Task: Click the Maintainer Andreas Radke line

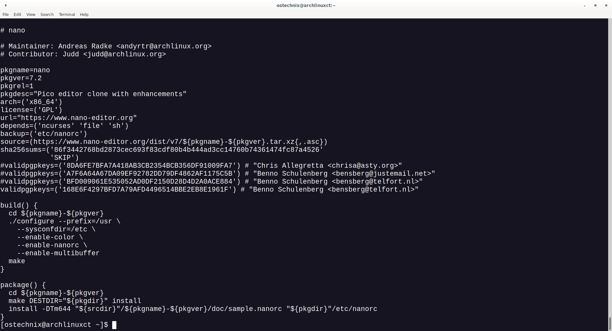Action: [106, 46]
